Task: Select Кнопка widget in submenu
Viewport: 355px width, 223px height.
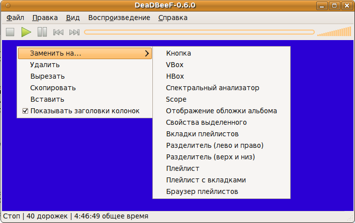Action: (x=221, y=53)
